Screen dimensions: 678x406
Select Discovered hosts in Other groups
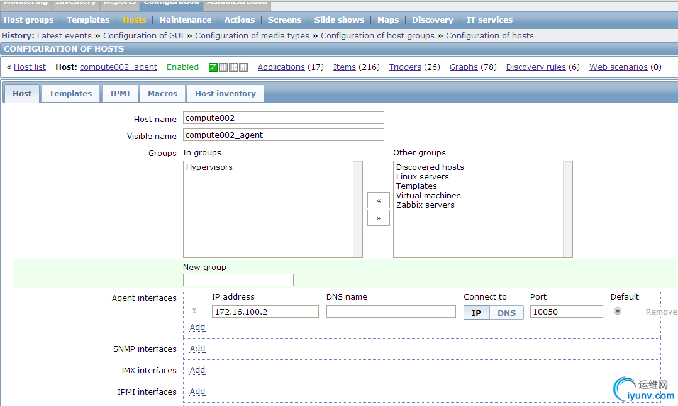click(430, 167)
